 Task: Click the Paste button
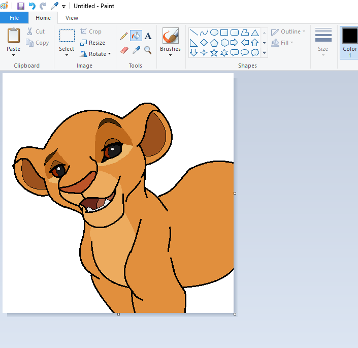pos(14,36)
